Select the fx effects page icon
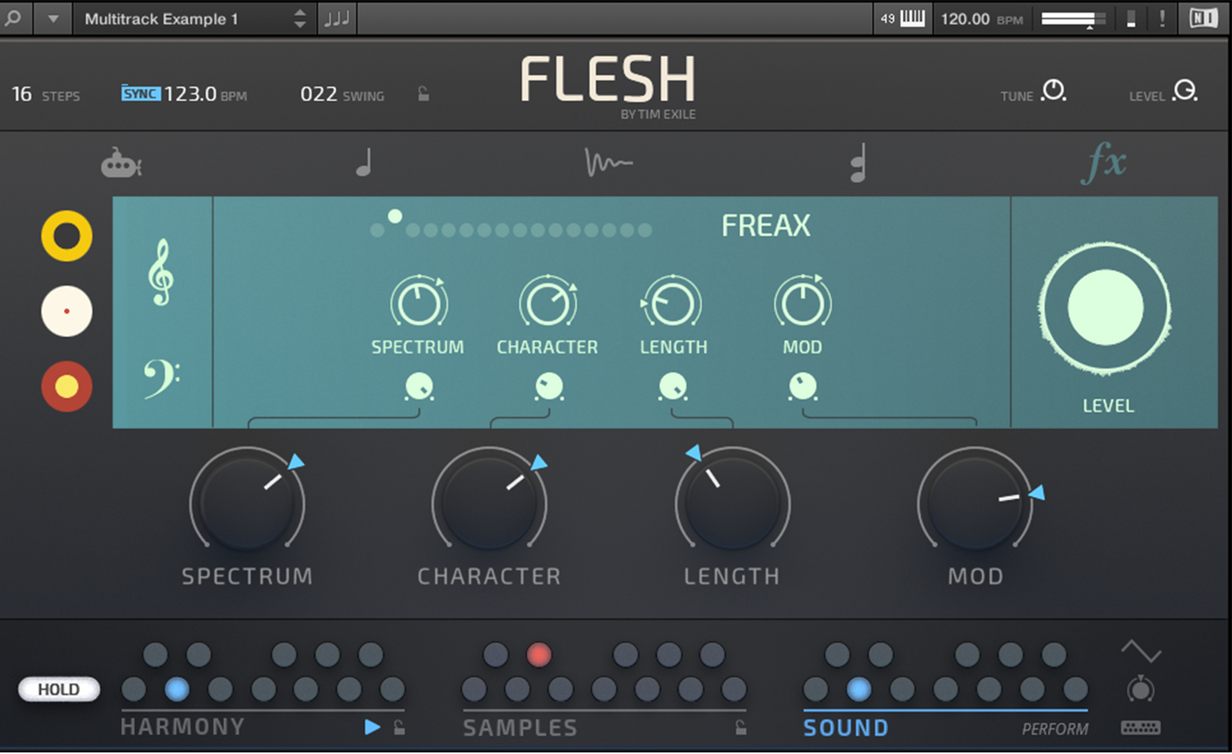1232x754 pixels. pyautogui.click(x=1103, y=165)
